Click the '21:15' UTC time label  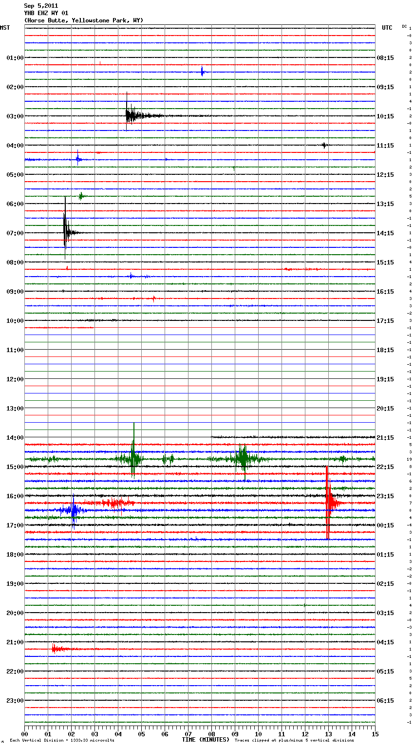pos(385,438)
